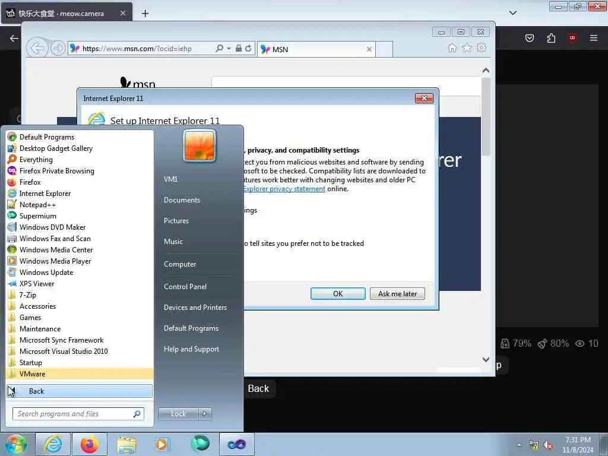Launch Internet Explorer from the program list

45,193
